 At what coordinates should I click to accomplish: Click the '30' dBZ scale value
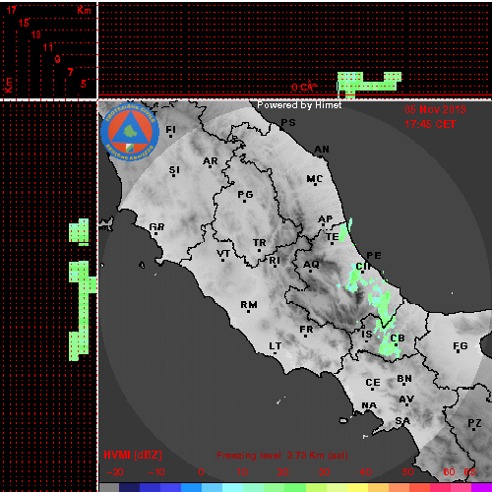(x=324, y=472)
